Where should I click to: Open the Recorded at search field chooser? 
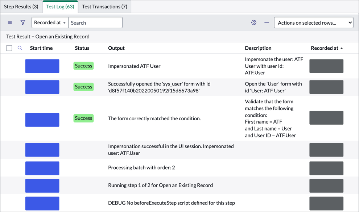coord(50,22)
